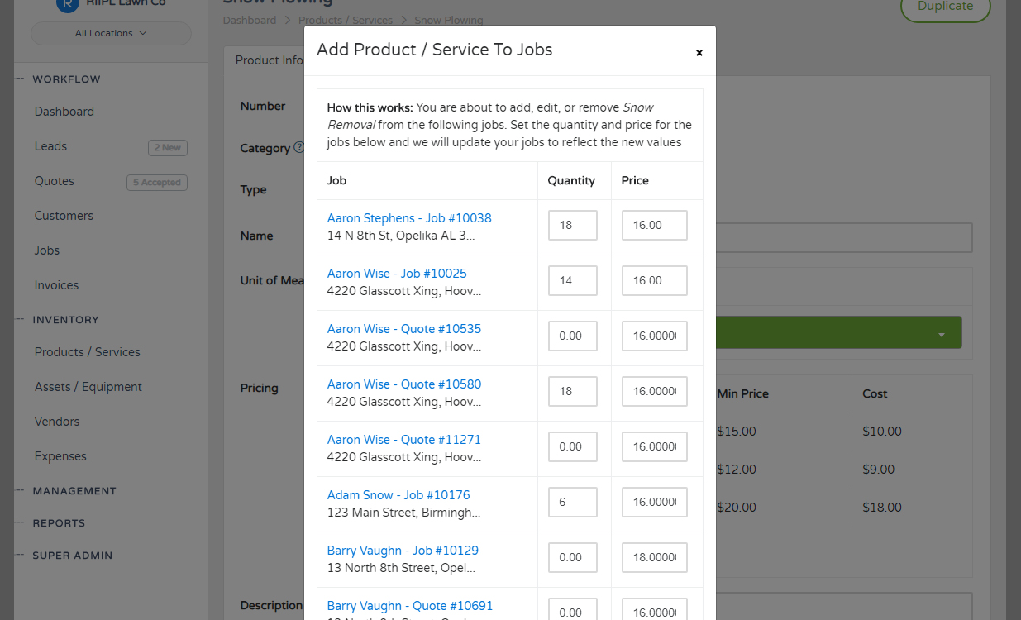The width and height of the screenshot is (1021, 620).
Task: Click the Category help question mark icon
Action: (x=299, y=148)
